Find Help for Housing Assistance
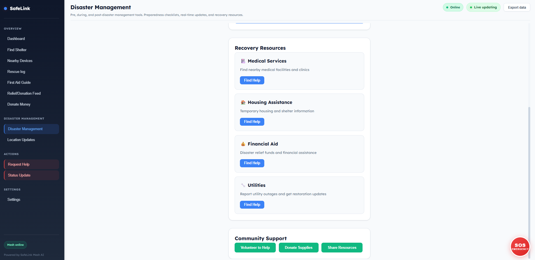535x260 pixels. click(252, 121)
